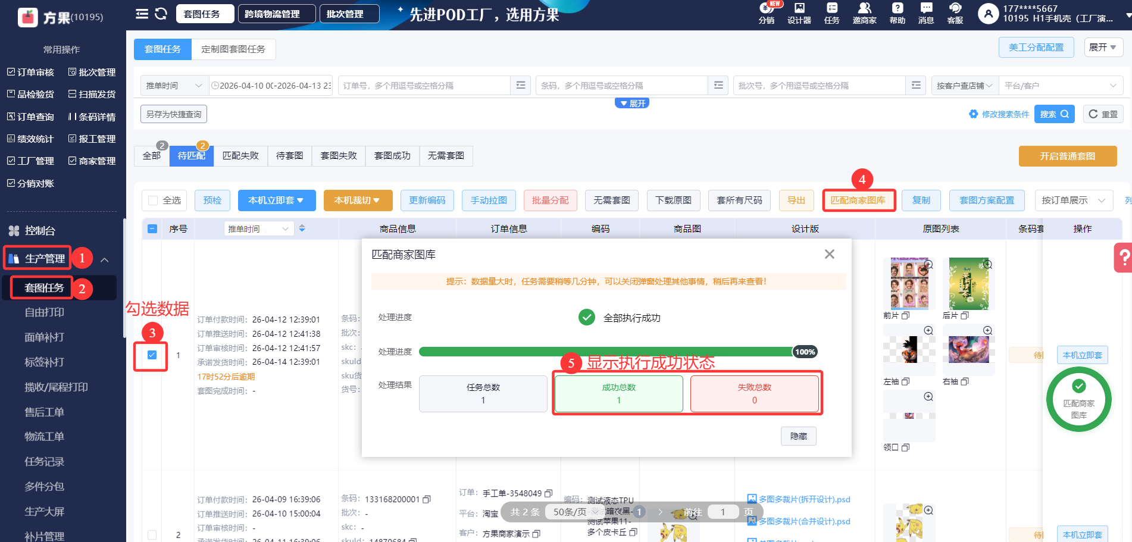Zoom the 前片 front image thumbnail magnifier
The image size is (1132, 542).
[x=928, y=264]
